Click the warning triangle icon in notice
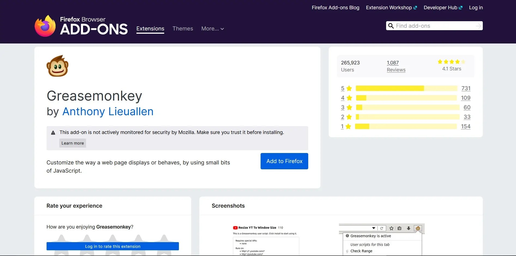This screenshot has height=256, width=516. [x=53, y=133]
